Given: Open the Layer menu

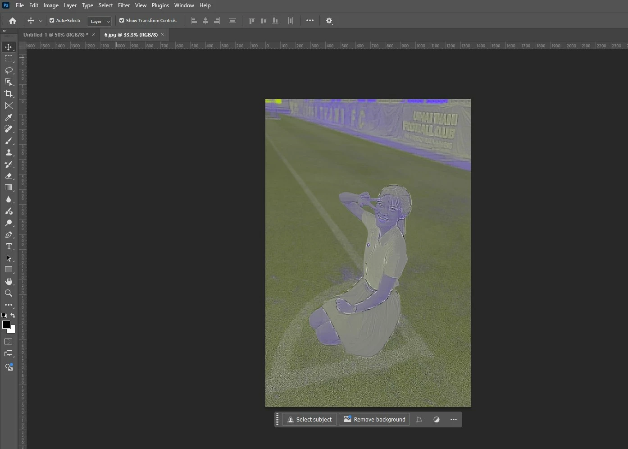Looking at the screenshot, I should tap(70, 5).
